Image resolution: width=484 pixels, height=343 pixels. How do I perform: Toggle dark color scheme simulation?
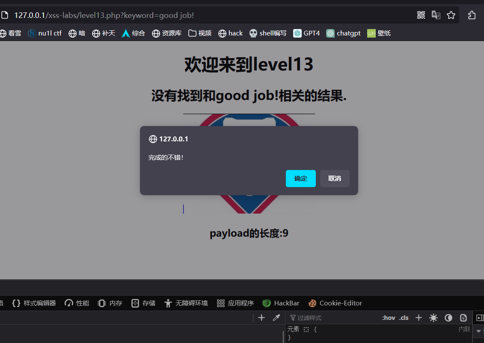coord(448,317)
